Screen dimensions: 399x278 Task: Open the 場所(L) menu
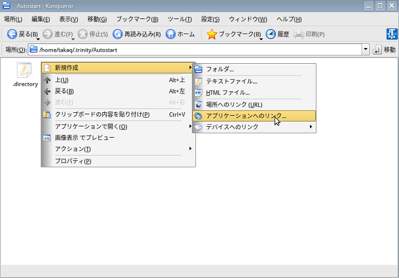point(13,19)
